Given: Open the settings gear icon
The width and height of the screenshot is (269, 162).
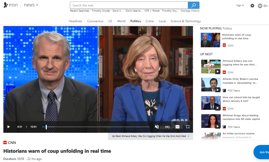Looking at the screenshot, I should click(252, 6).
